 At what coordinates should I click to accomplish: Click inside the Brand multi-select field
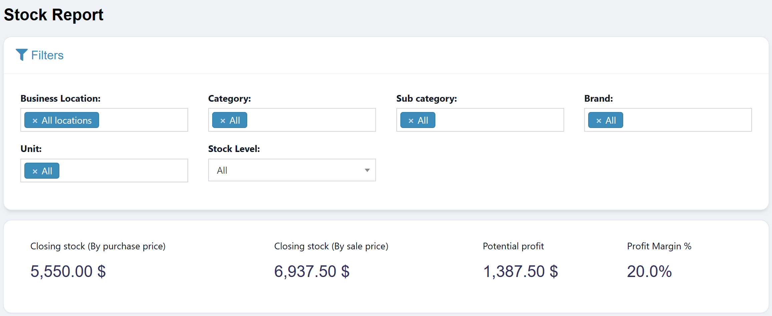click(x=668, y=120)
